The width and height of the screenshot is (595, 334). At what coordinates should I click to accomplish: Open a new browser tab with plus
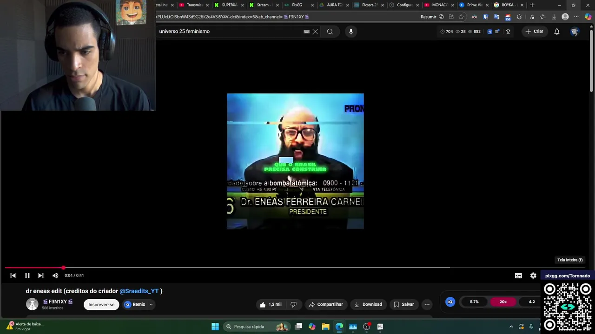[x=532, y=5]
